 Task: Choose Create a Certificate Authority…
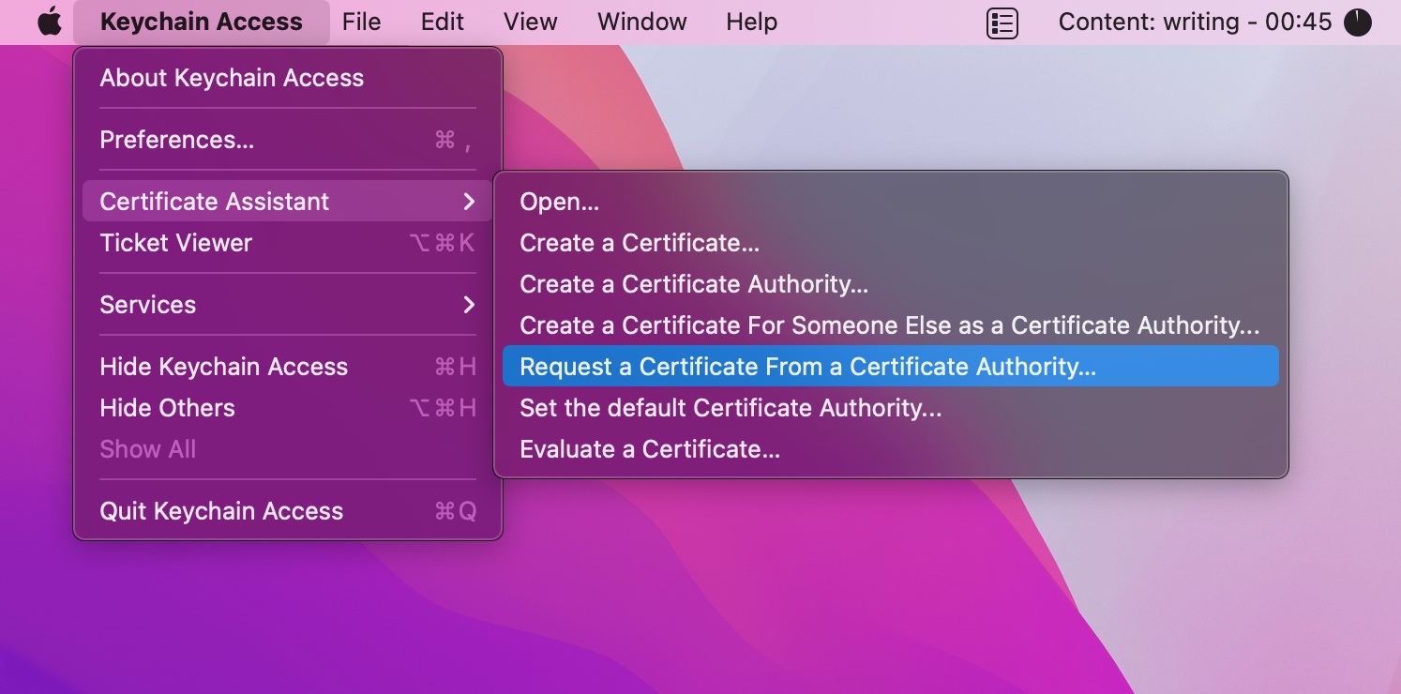(891, 284)
